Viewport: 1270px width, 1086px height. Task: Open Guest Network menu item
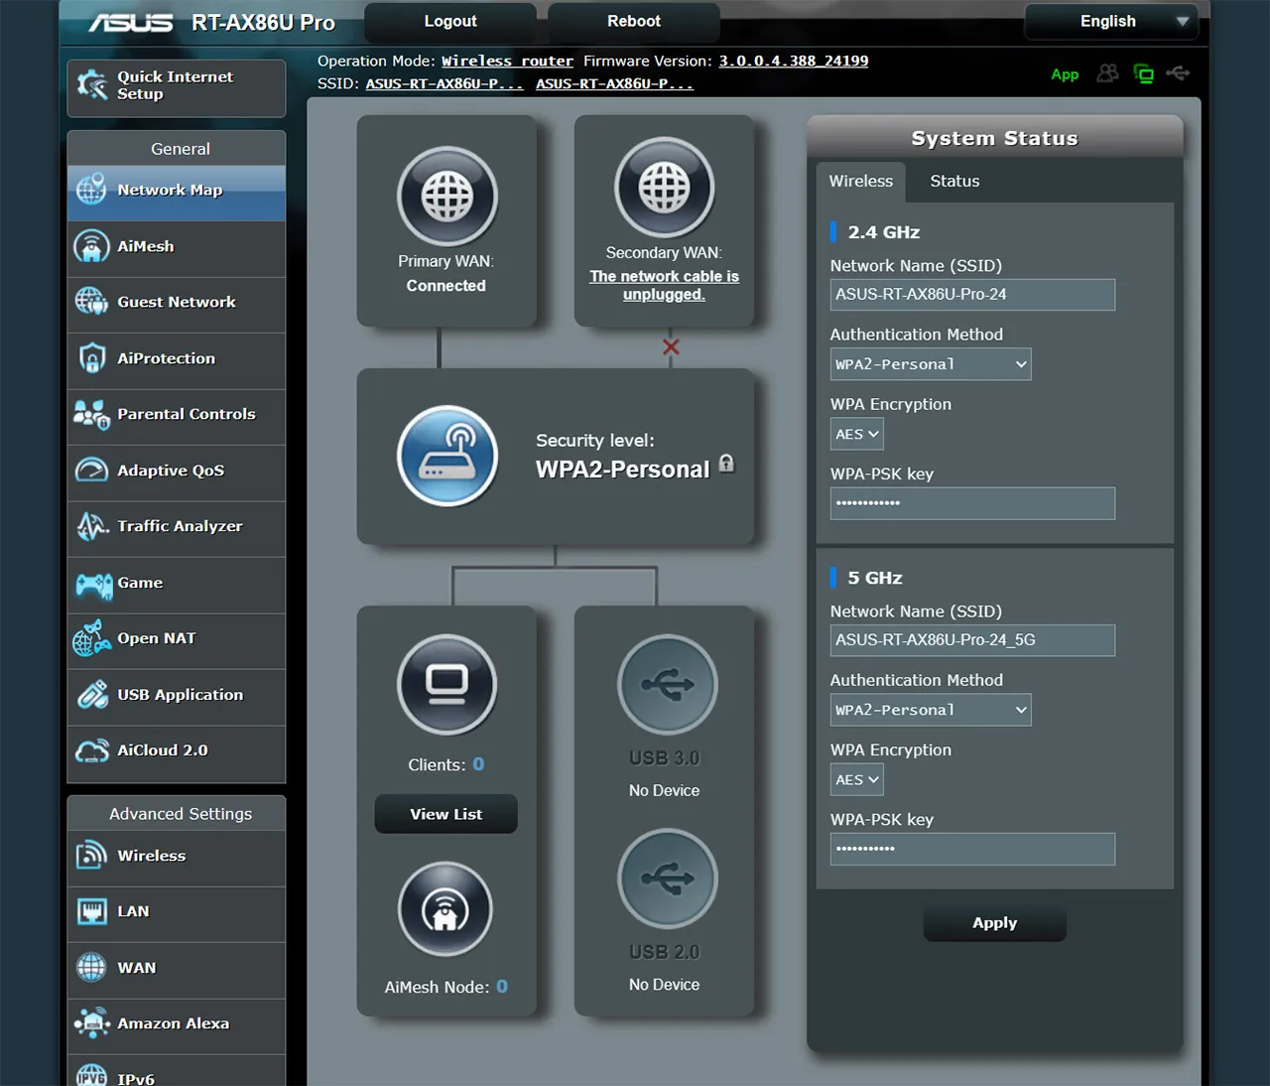[177, 305]
